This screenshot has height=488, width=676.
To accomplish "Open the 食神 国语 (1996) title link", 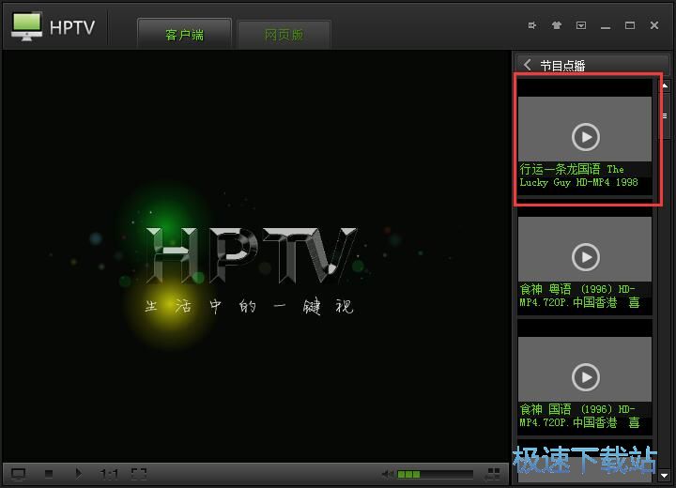I will (x=579, y=416).
